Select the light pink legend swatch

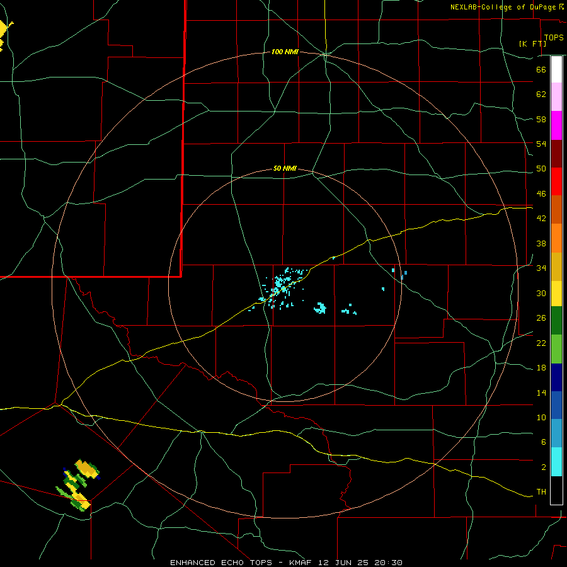556,97
